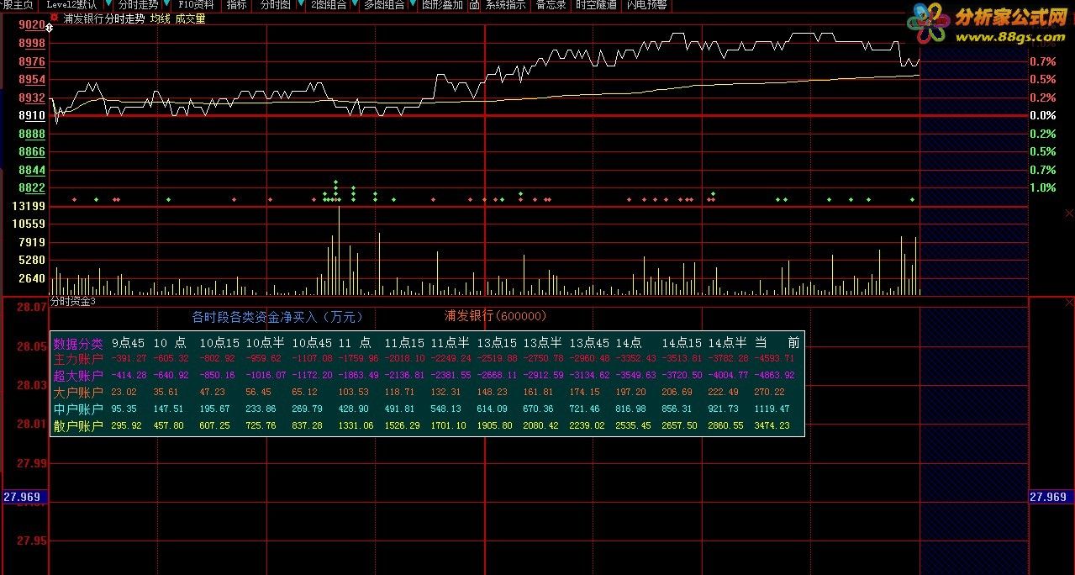This screenshot has height=575, width=1075.
Task: Click the 数据分类 header cell
Action: 78,343
